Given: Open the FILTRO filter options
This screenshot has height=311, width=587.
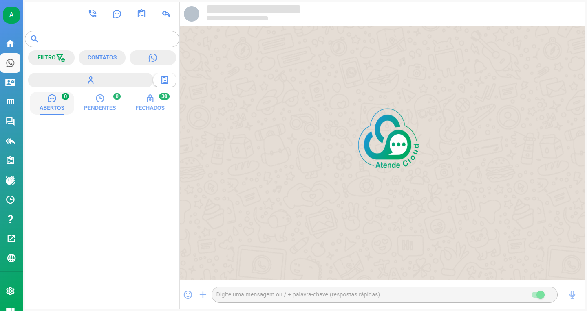Looking at the screenshot, I should pos(51,58).
